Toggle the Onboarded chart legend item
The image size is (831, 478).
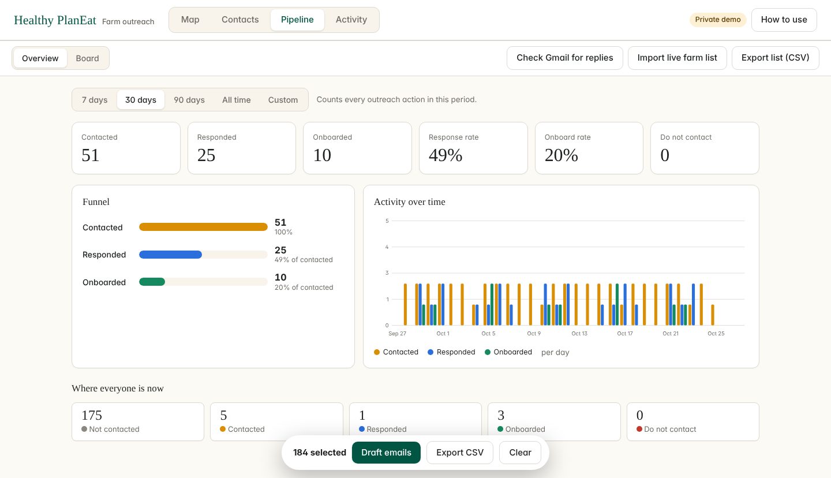508,352
